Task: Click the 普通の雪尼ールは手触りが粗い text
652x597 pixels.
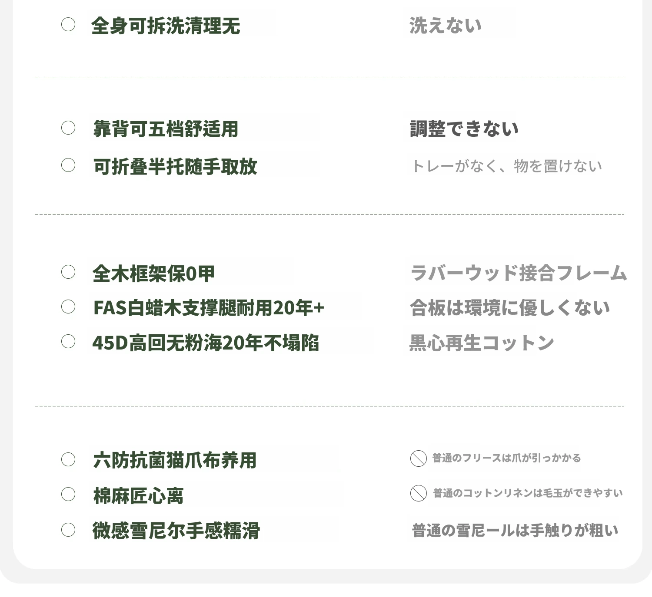Action: 515,531
